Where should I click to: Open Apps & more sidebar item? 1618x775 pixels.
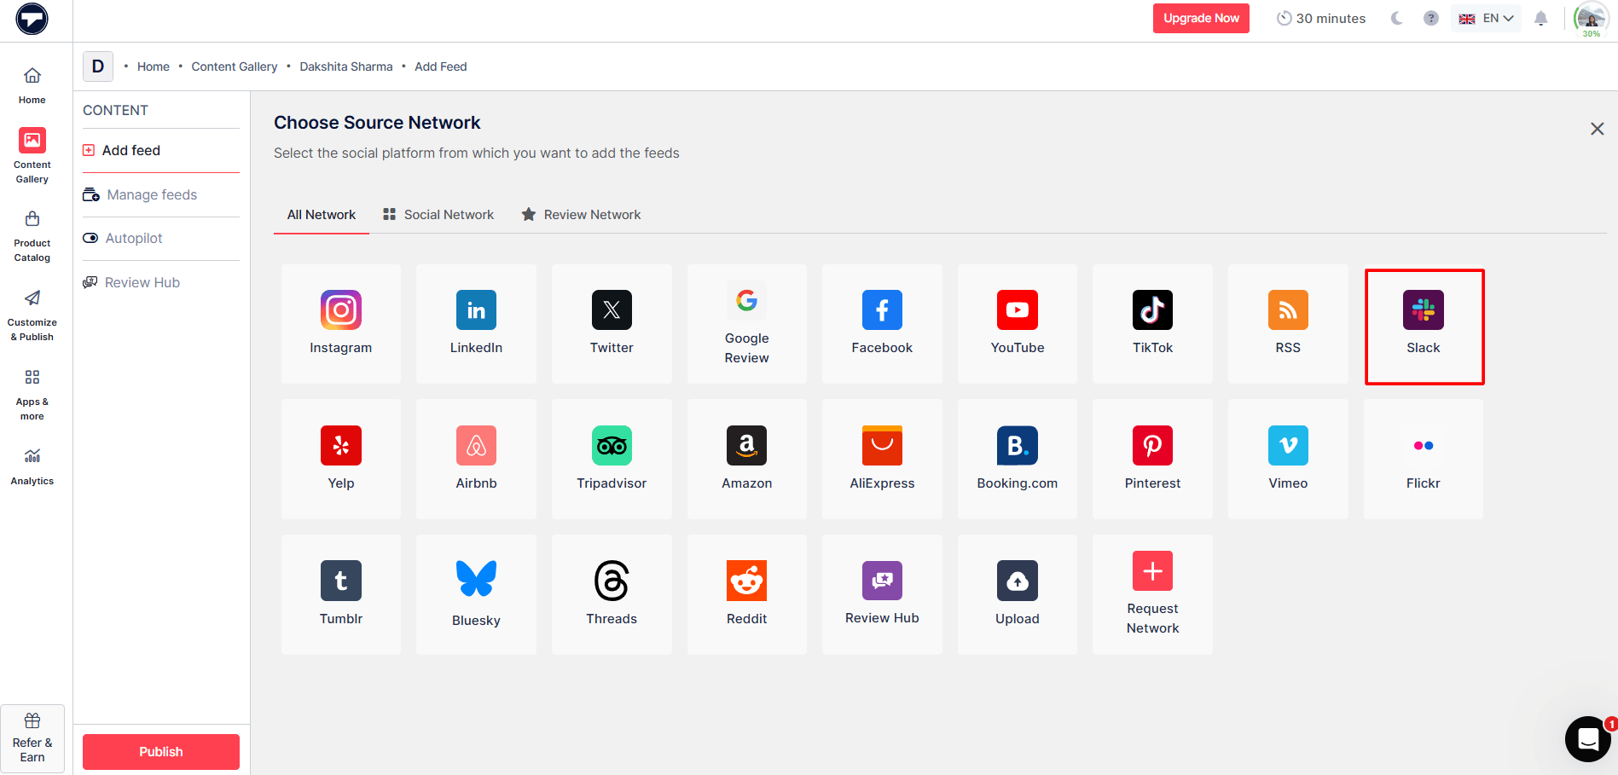click(x=32, y=395)
